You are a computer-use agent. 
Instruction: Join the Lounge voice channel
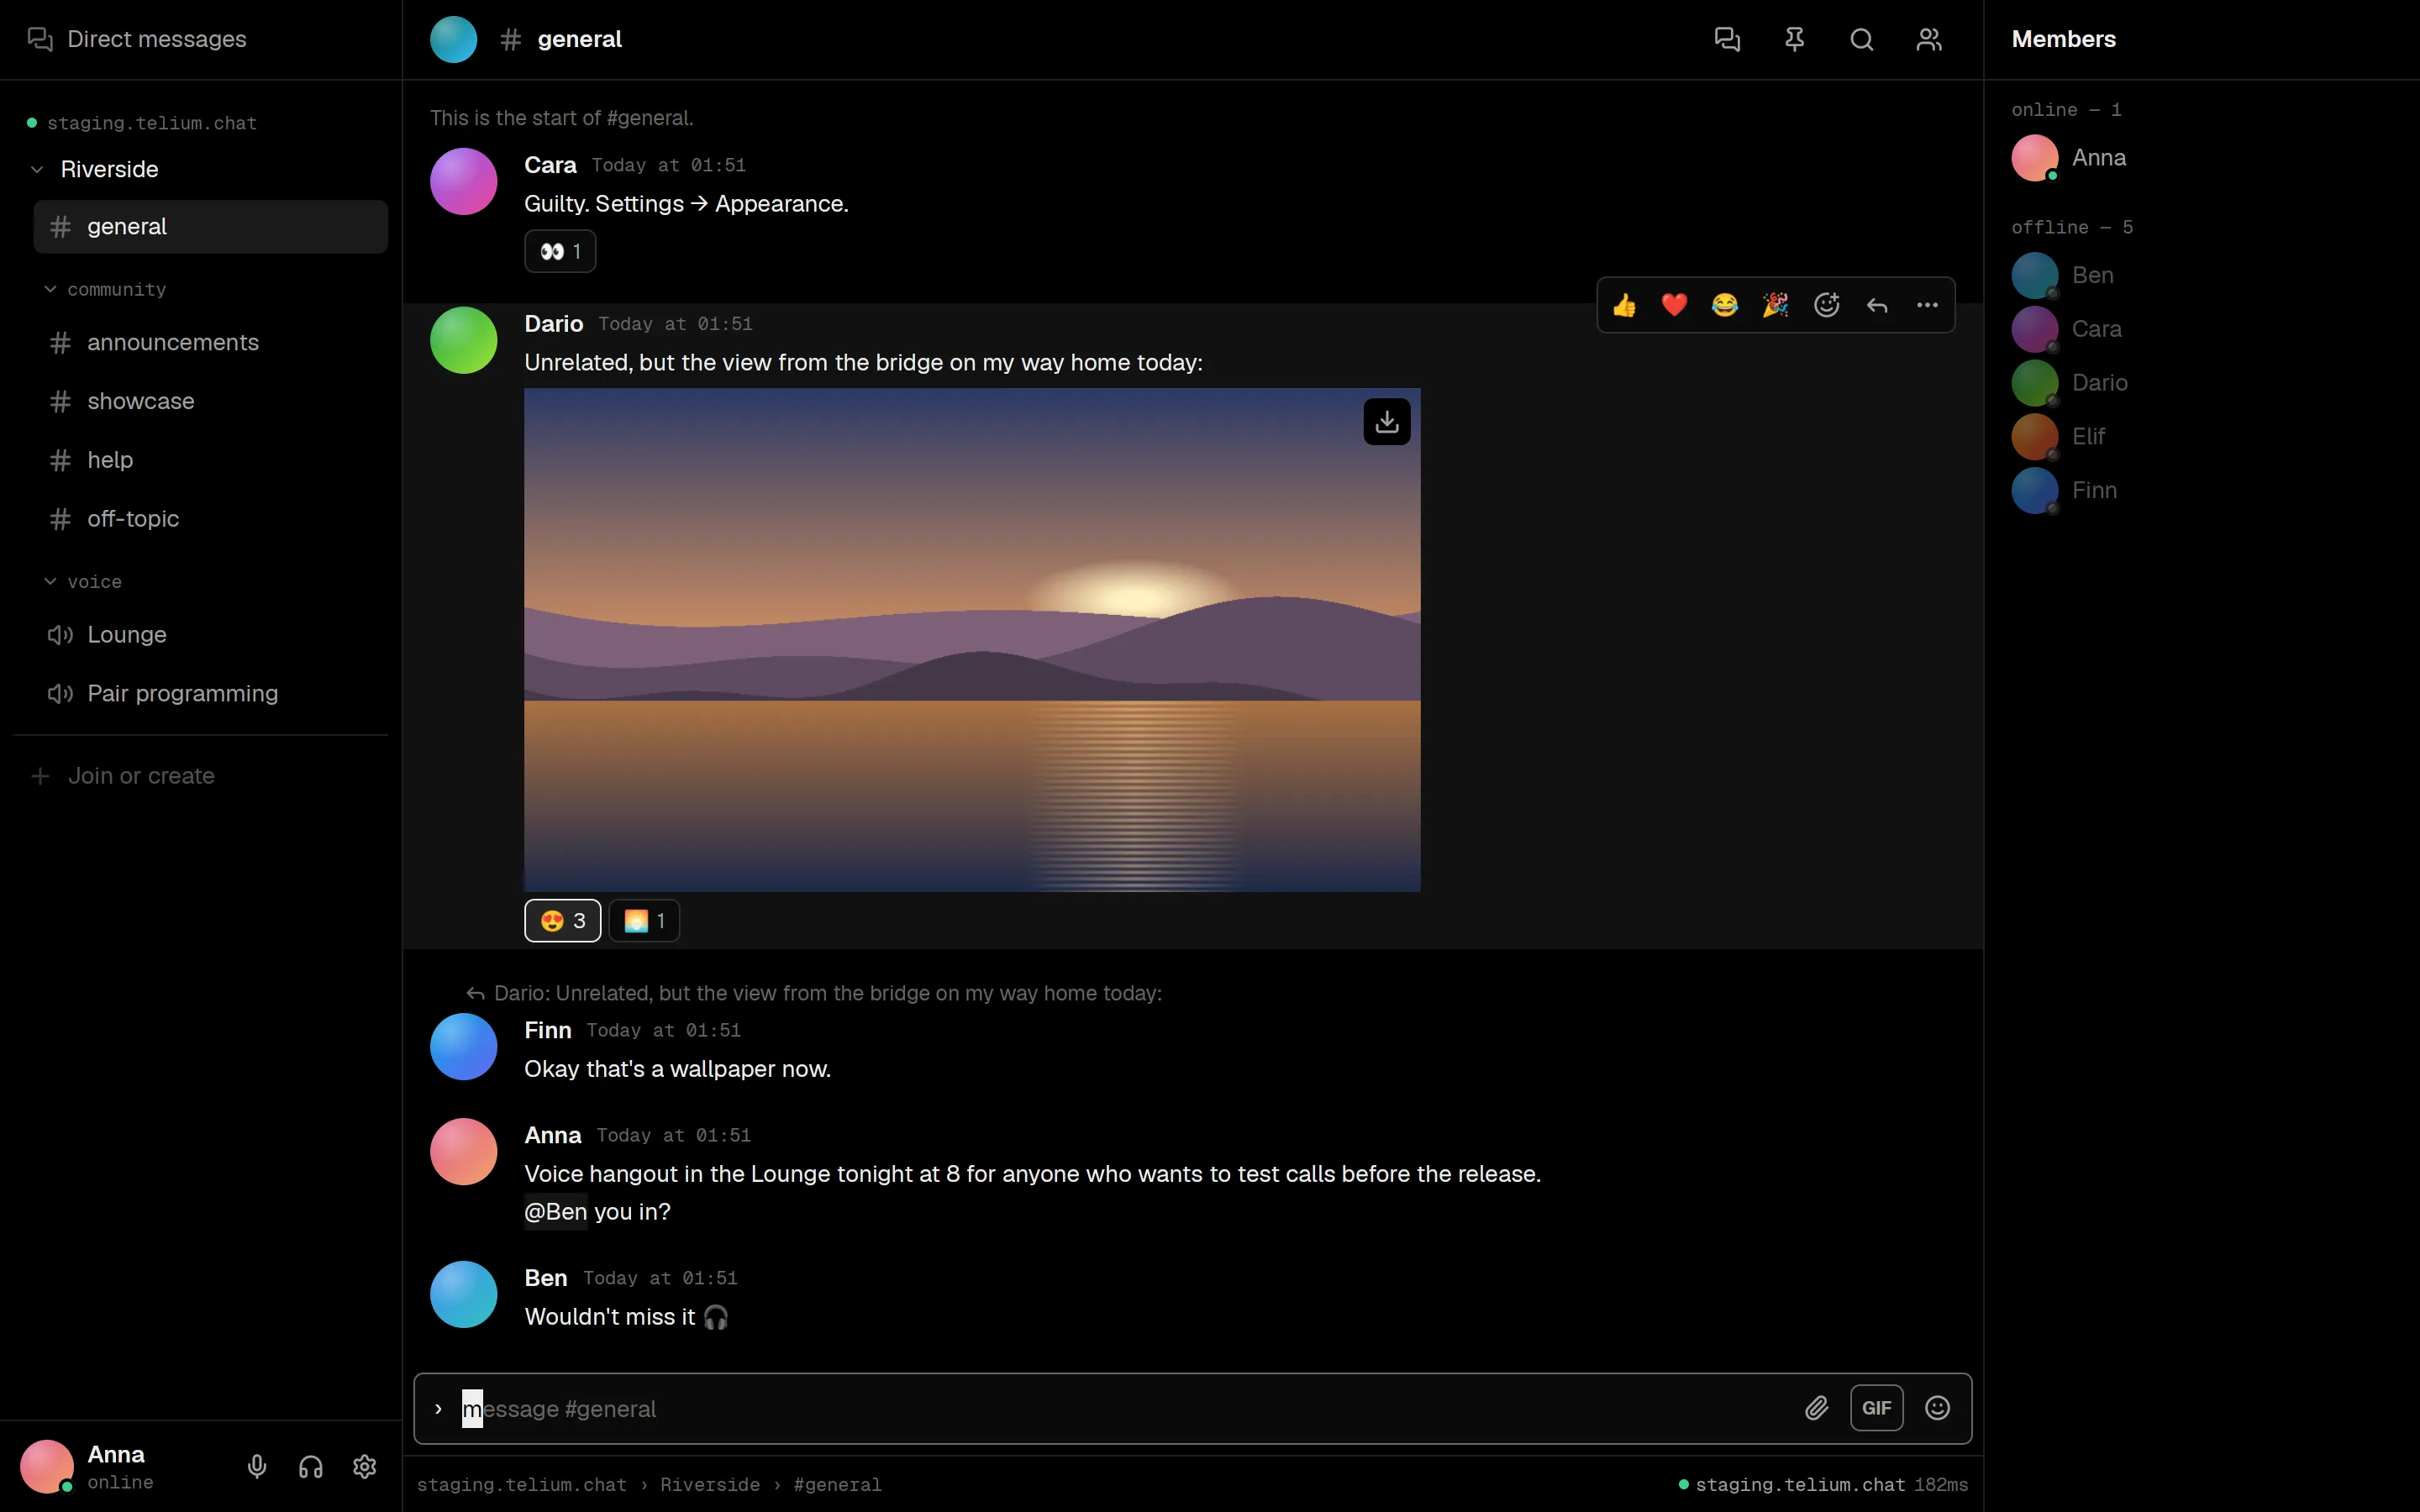tap(210, 635)
